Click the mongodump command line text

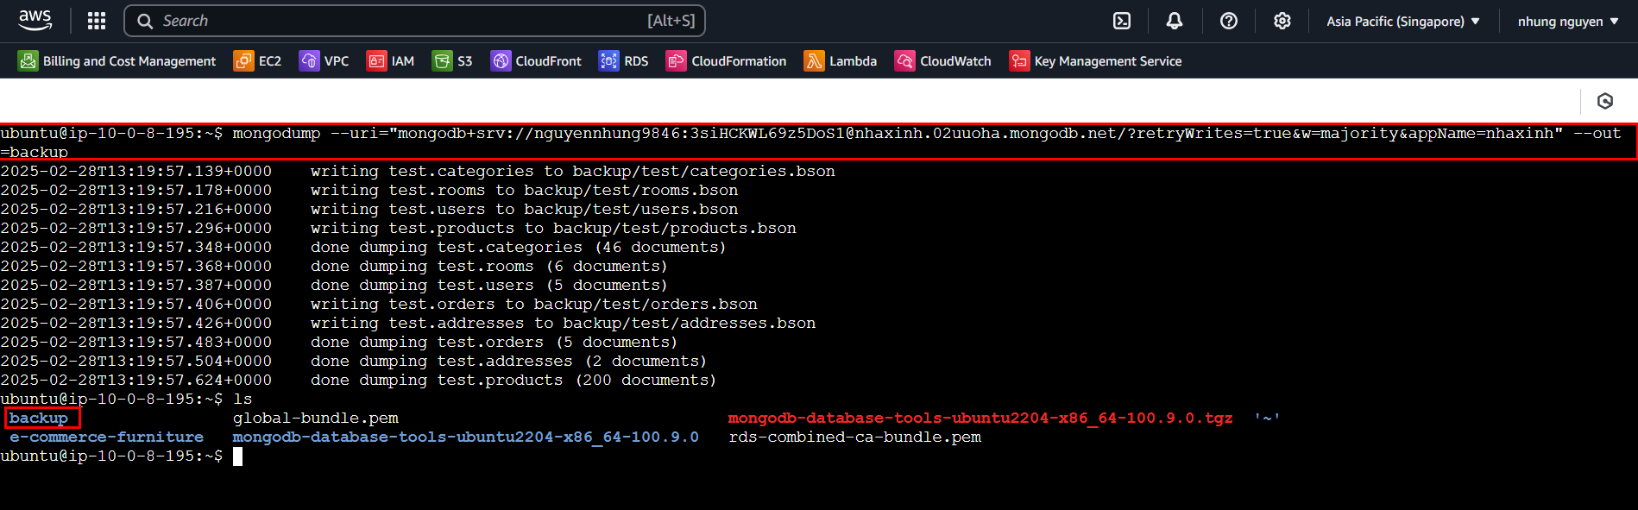pyautogui.click(x=818, y=142)
